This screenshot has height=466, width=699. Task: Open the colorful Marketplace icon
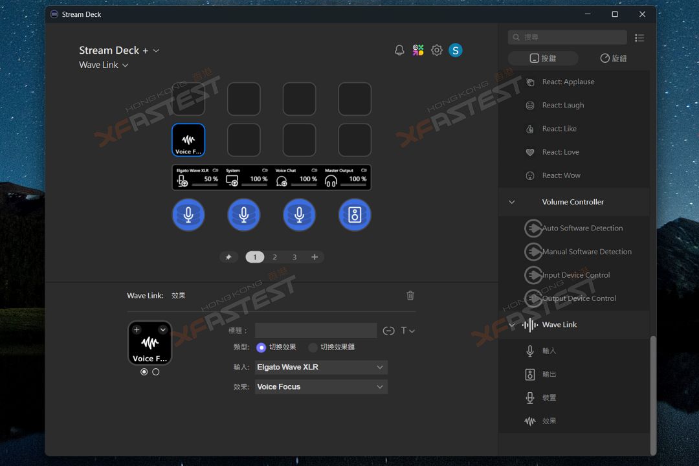point(418,50)
